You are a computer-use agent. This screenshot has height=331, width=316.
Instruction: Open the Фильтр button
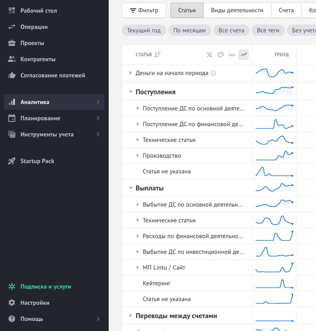pyautogui.click(x=144, y=10)
